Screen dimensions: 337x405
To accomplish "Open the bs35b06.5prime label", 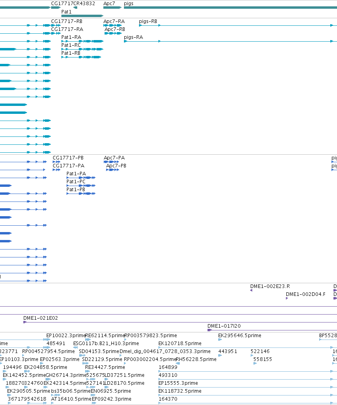I will (x=70, y=391).
